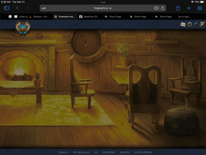Open the Share sheet

click(178, 8)
